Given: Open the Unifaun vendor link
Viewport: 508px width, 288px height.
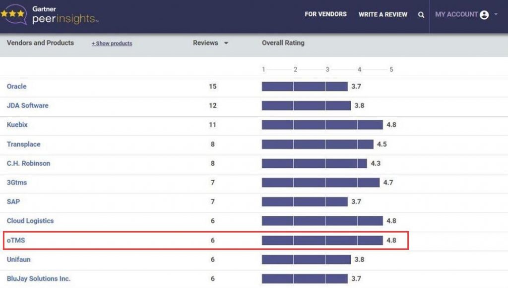Looking at the screenshot, I should click(x=18, y=259).
